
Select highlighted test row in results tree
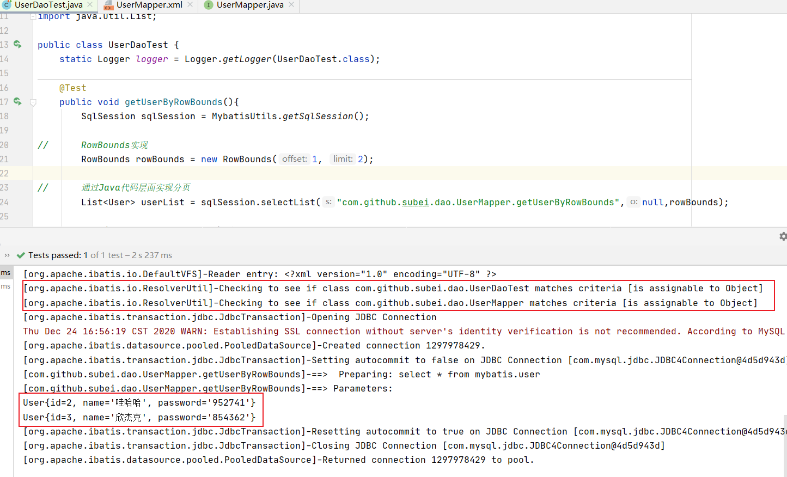tap(5, 273)
